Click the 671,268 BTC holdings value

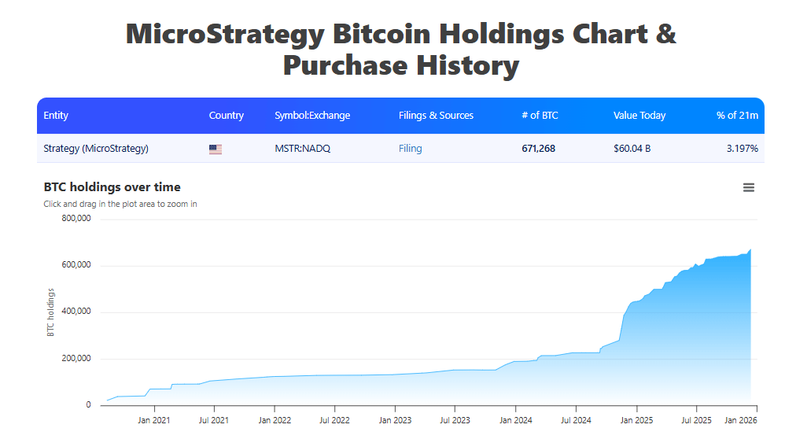(538, 149)
